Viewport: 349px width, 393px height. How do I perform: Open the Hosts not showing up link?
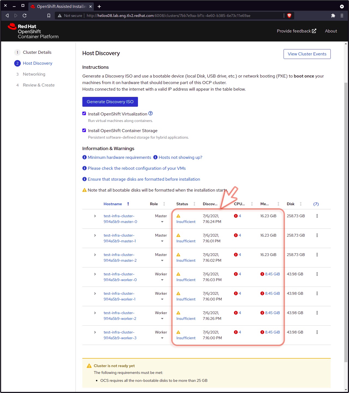(180, 157)
